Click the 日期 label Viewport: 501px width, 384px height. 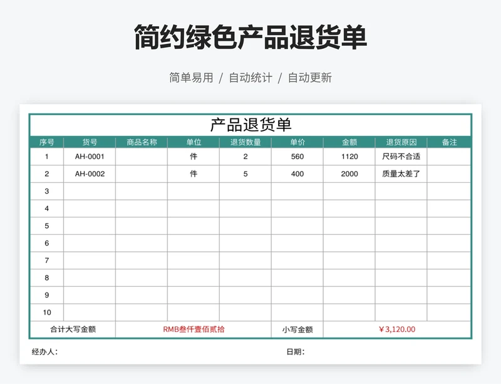tap(295, 352)
